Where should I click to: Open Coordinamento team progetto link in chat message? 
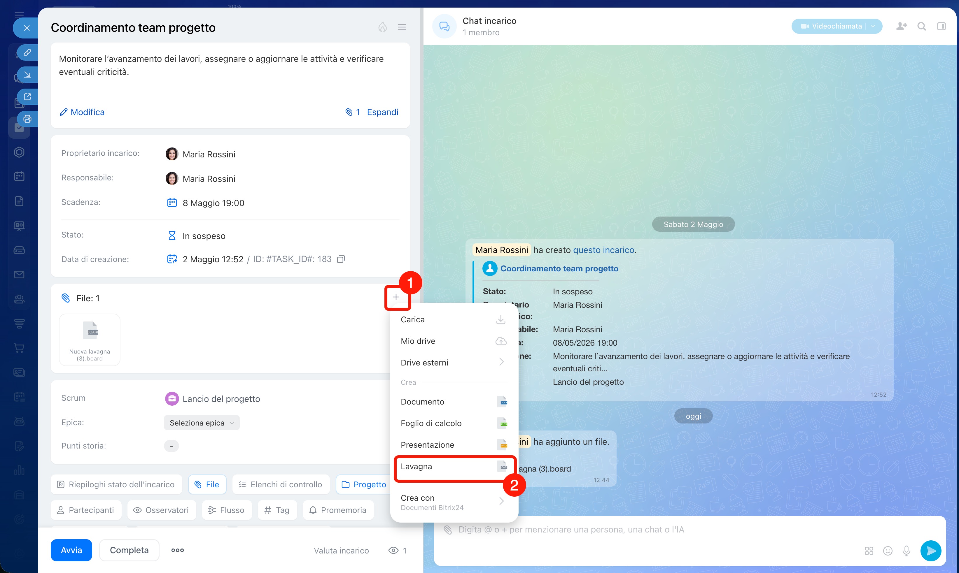(559, 269)
